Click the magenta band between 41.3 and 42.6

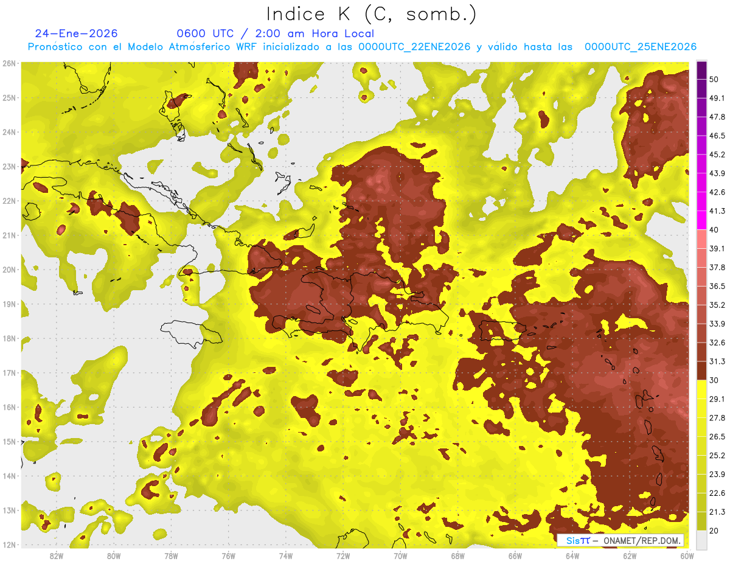702,203
